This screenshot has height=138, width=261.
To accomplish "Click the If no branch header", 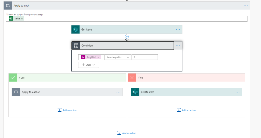I will click(186, 78).
